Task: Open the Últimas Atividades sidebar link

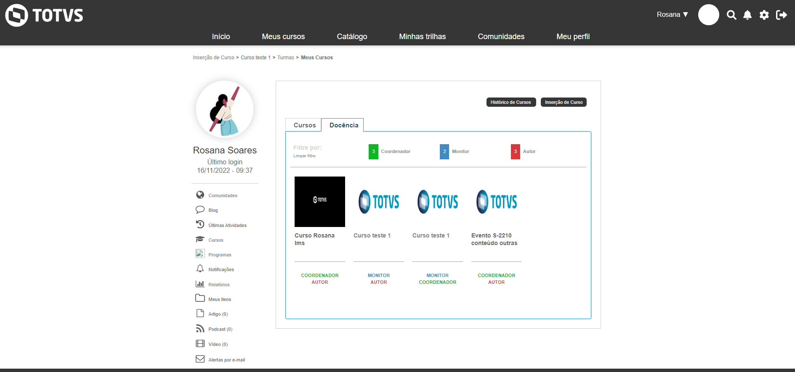Action: [x=227, y=225]
